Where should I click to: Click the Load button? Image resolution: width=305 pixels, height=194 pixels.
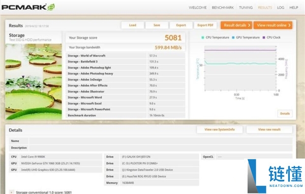click(133, 25)
